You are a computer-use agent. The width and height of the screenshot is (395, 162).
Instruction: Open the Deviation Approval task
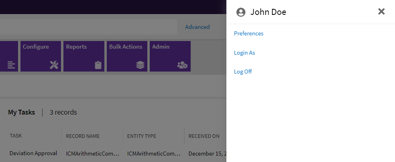(x=33, y=153)
